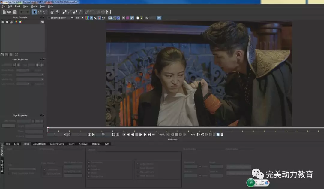The image size is (324, 189).
Task: Go to last frame of the clip
Action: click(x=149, y=135)
